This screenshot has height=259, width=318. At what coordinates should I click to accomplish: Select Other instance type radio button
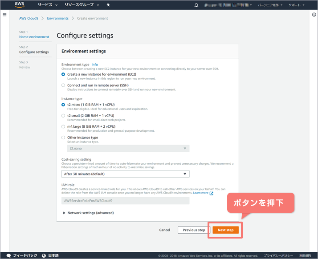click(x=63, y=138)
